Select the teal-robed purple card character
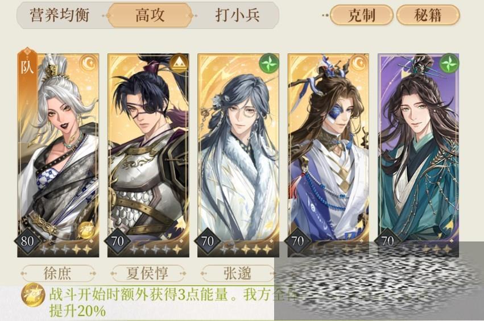The image size is (484, 321). pos(418,155)
